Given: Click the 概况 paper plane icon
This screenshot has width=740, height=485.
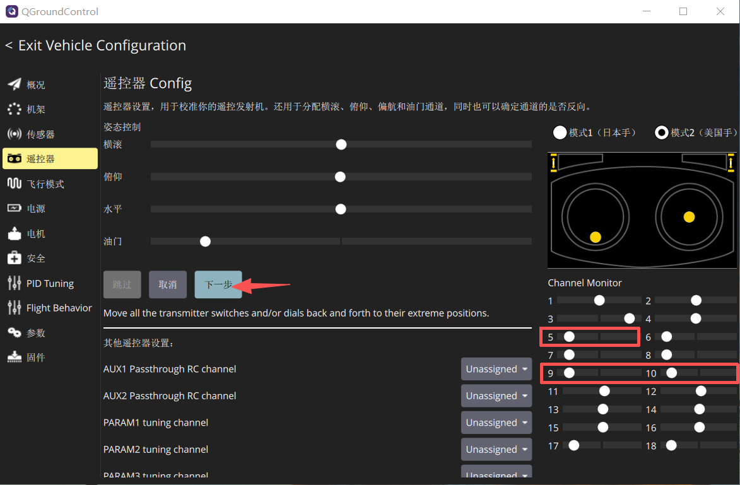Looking at the screenshot, I should coord(14,85).
